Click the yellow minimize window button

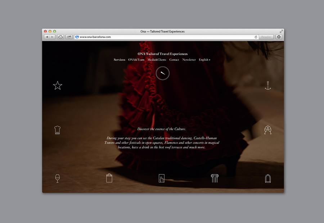(x=50, y=31)
